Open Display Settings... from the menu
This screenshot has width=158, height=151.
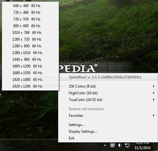[108, 131]
